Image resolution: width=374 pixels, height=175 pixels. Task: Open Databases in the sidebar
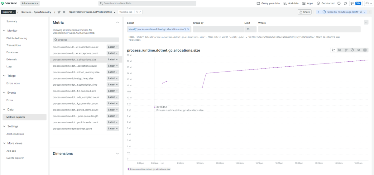[x=12, y=52]
